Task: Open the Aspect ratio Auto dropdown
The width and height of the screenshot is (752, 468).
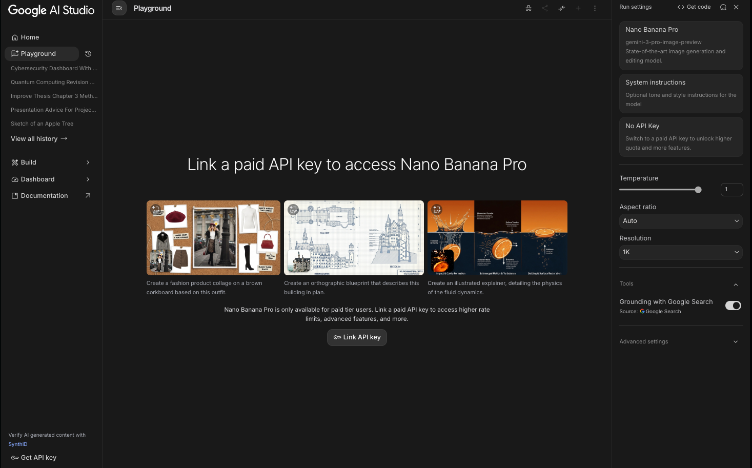Action: 681,221
